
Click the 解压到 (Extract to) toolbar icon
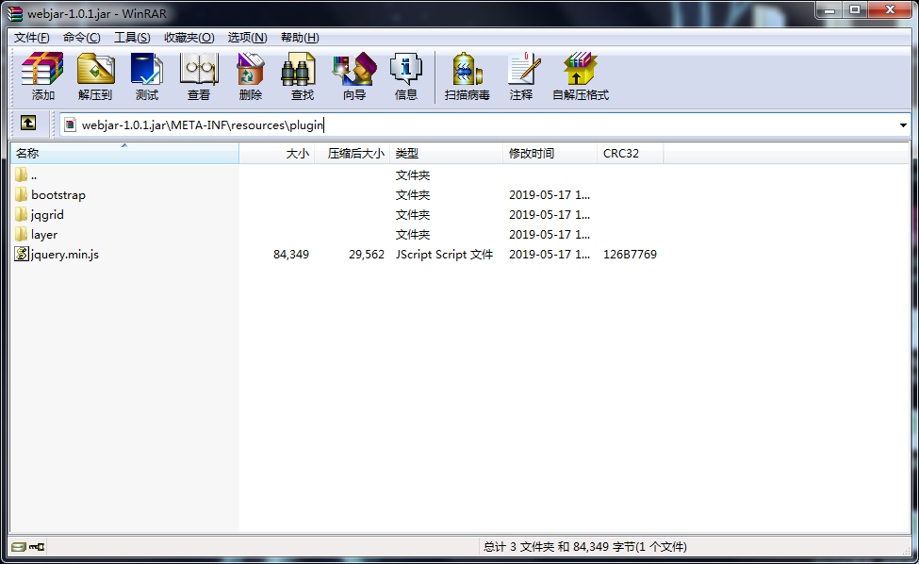point(95,69)
